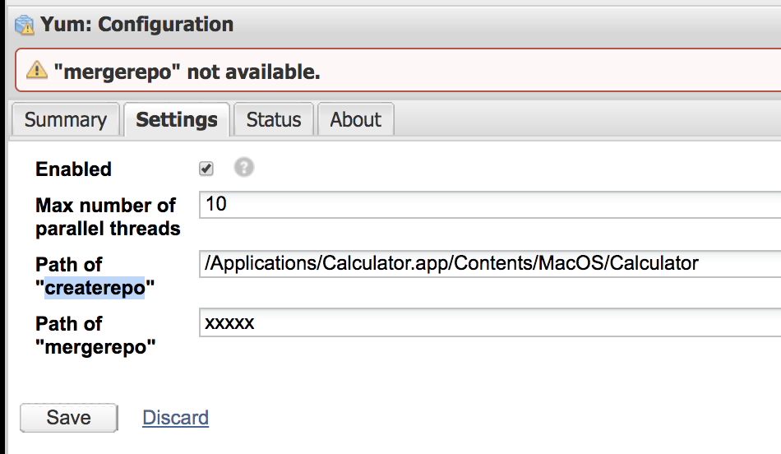The width and height of the screenshot is (781, 454).
Task: Click the mergerepo path field containing xxxxx
Action: click(x=489, y=323)
